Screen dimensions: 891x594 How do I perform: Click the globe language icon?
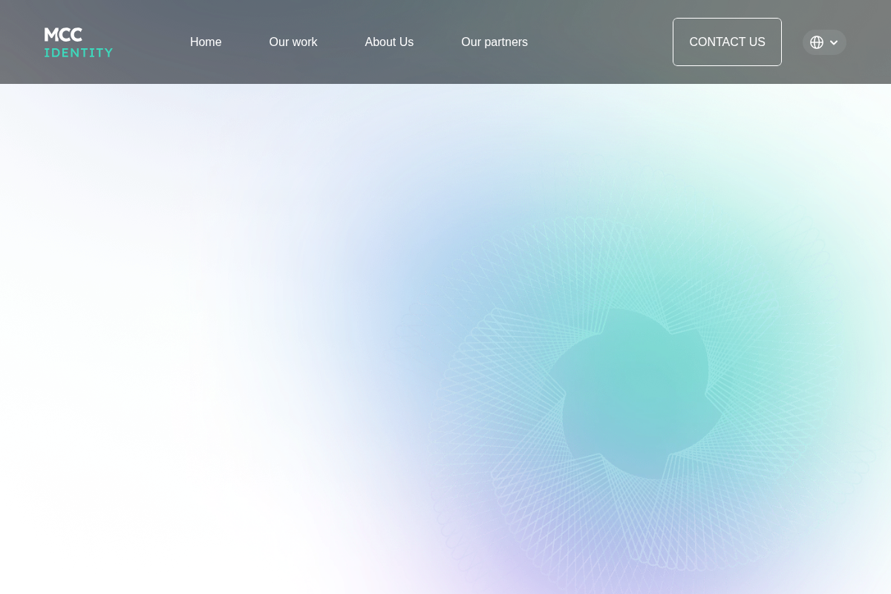817,42
